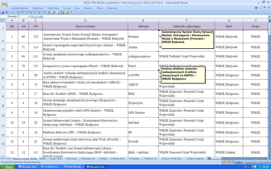Click the zoom slider handle
Screen dimensions: 271x169
pyautogui.click(x=257, y=162)
